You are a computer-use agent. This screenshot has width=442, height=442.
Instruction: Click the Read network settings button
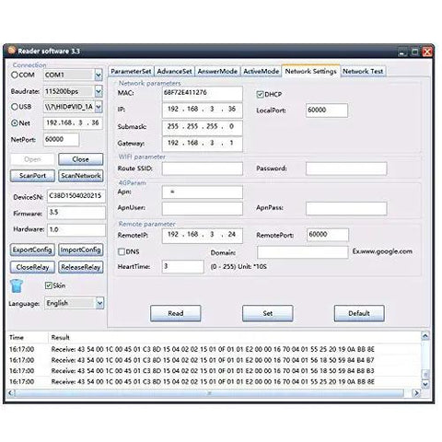(x=176, y=313)
